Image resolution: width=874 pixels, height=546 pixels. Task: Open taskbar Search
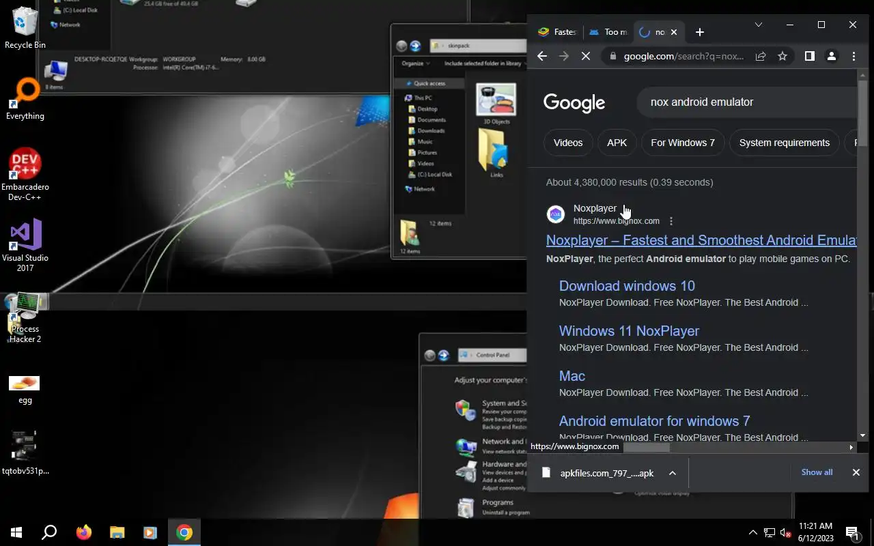pos(49,532)
